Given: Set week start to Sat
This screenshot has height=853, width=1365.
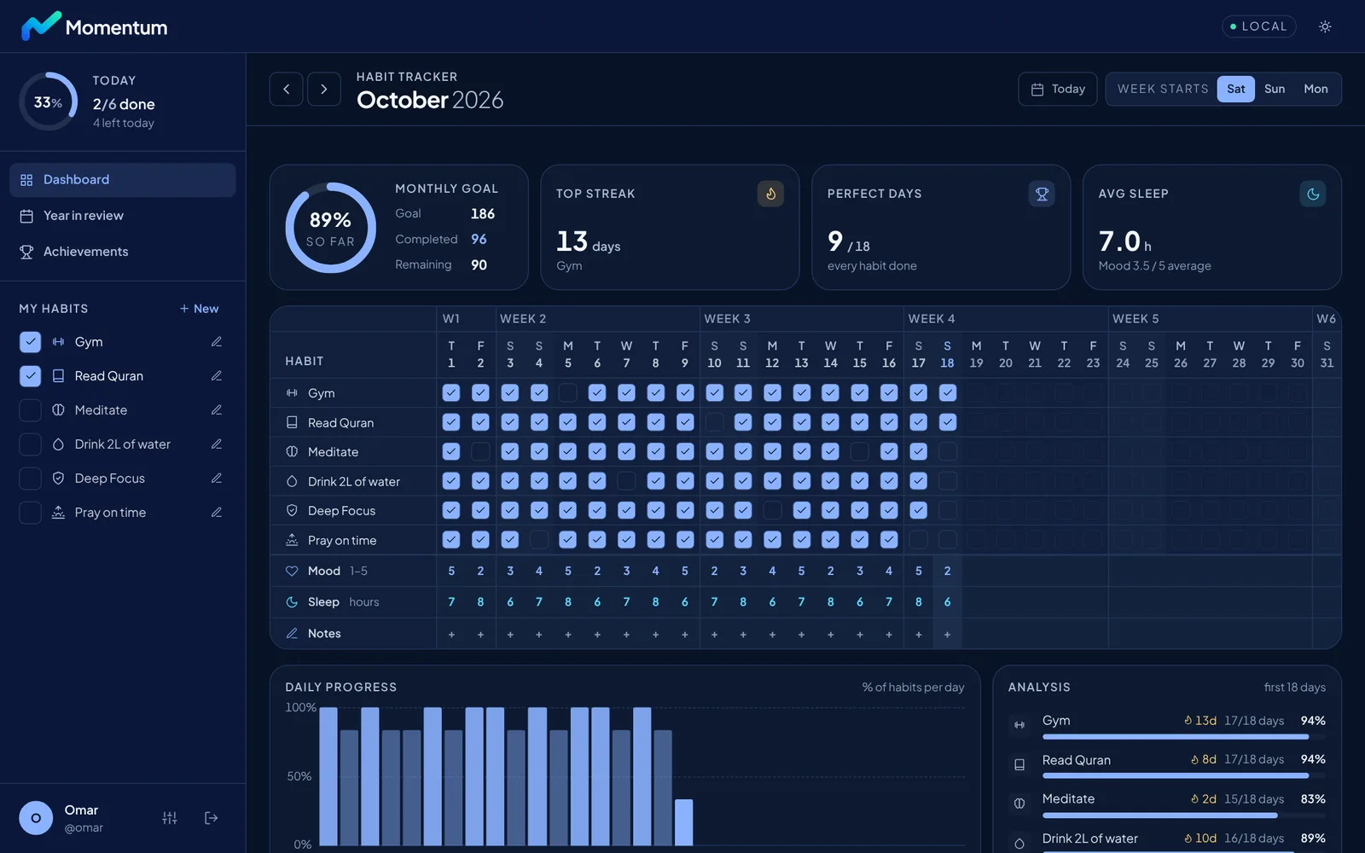Looking at the screenshot, I should 1236,89.
